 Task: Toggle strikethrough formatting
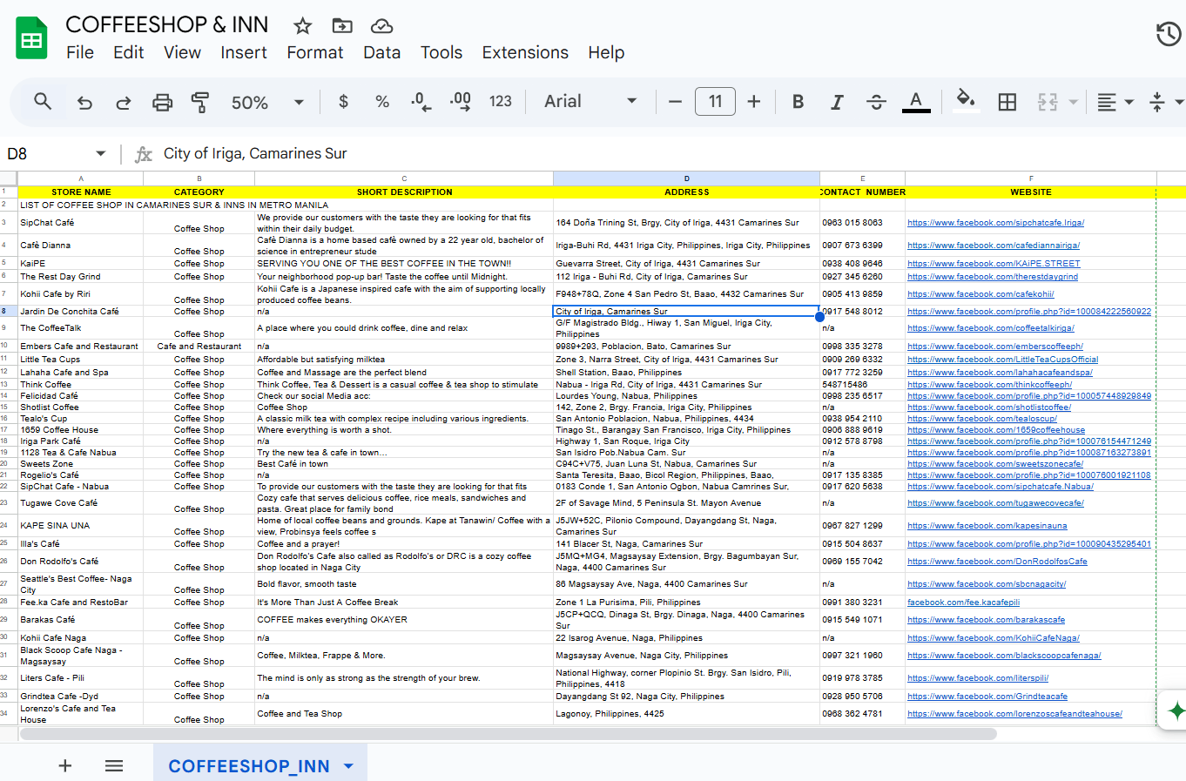tap(876, 102)
